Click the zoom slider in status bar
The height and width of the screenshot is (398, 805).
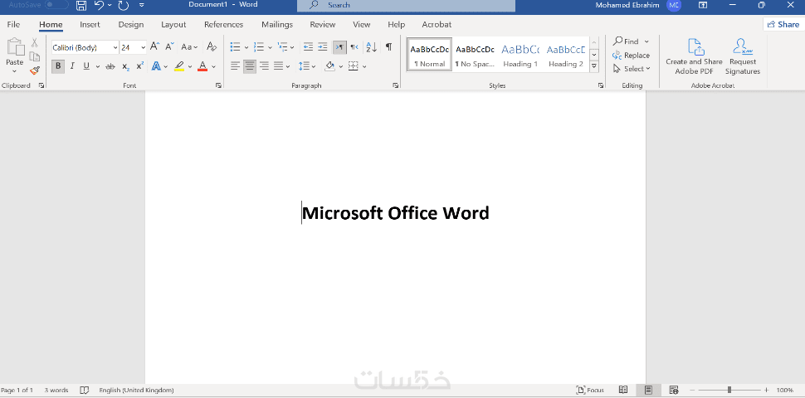pyautogui.click(x=729, y=390)
